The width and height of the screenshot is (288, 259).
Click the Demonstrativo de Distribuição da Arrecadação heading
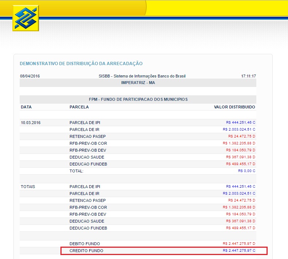pyautogui.click(x=81, y=64)
